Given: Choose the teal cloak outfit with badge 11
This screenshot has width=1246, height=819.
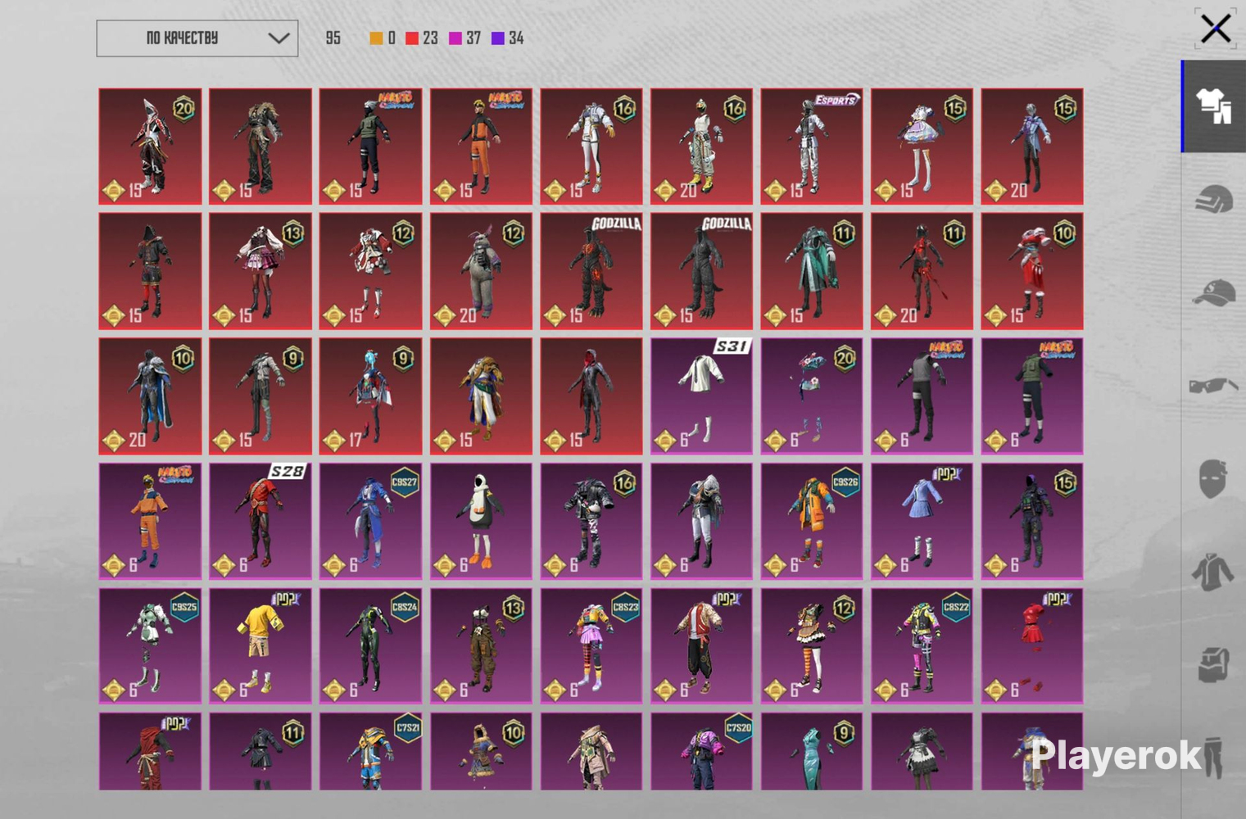Looking at the screenshot, I should [812, 271].
